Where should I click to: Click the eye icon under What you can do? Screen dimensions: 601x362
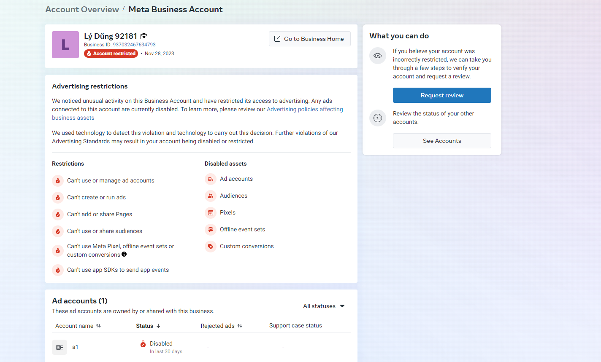[x=378, y=56]
